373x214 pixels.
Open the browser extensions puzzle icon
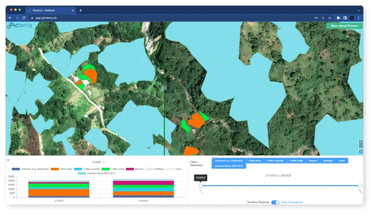338,18
